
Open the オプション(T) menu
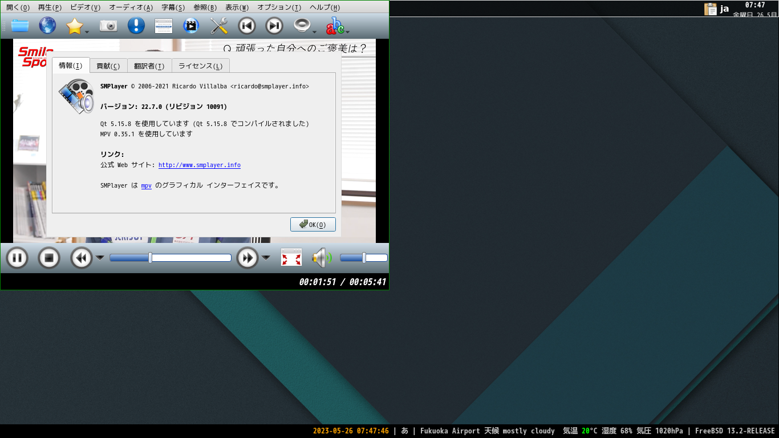[279, 7]
